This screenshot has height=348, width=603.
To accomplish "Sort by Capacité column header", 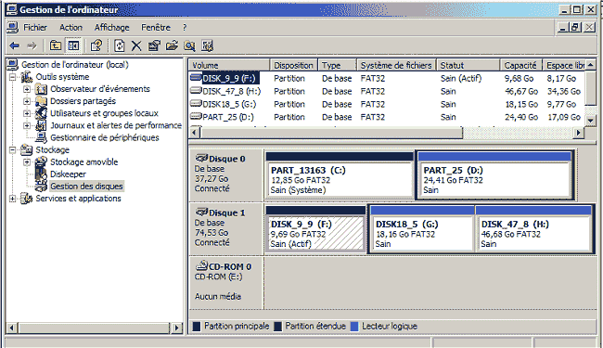I will pos(521,65).
